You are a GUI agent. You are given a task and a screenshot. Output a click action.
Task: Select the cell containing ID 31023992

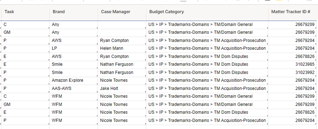(293, 72)
